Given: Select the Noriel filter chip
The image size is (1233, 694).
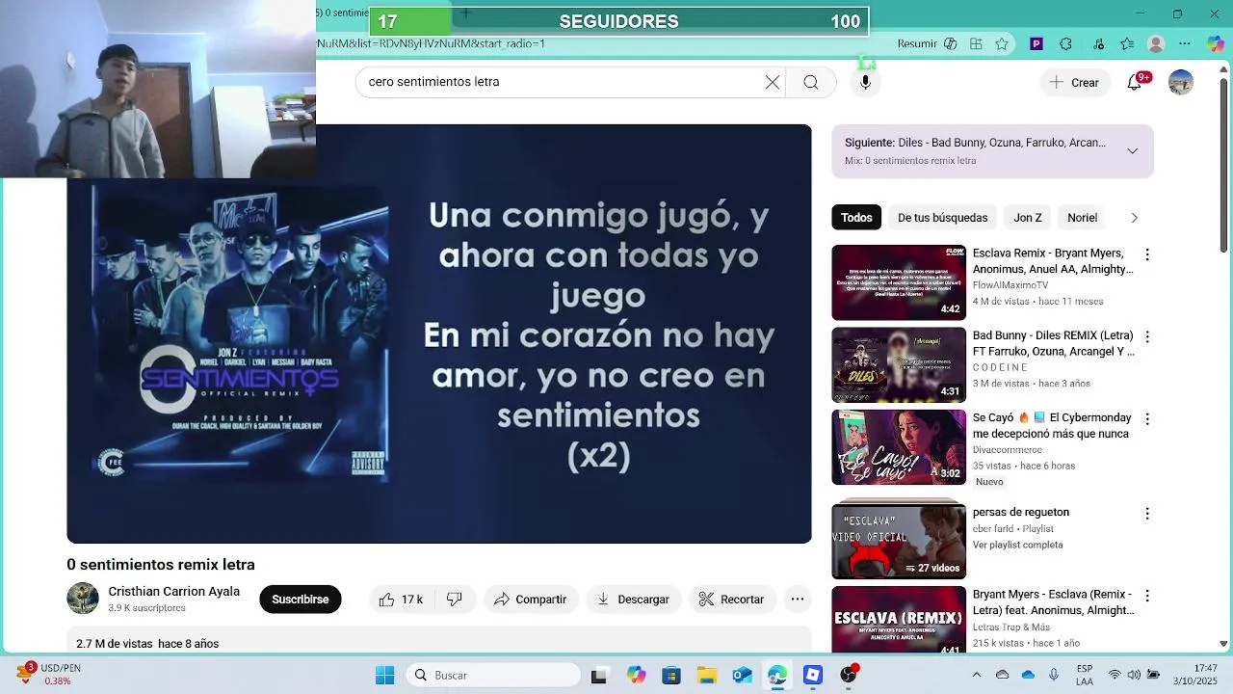Looking at the screenshot, I should (1082, 218).
